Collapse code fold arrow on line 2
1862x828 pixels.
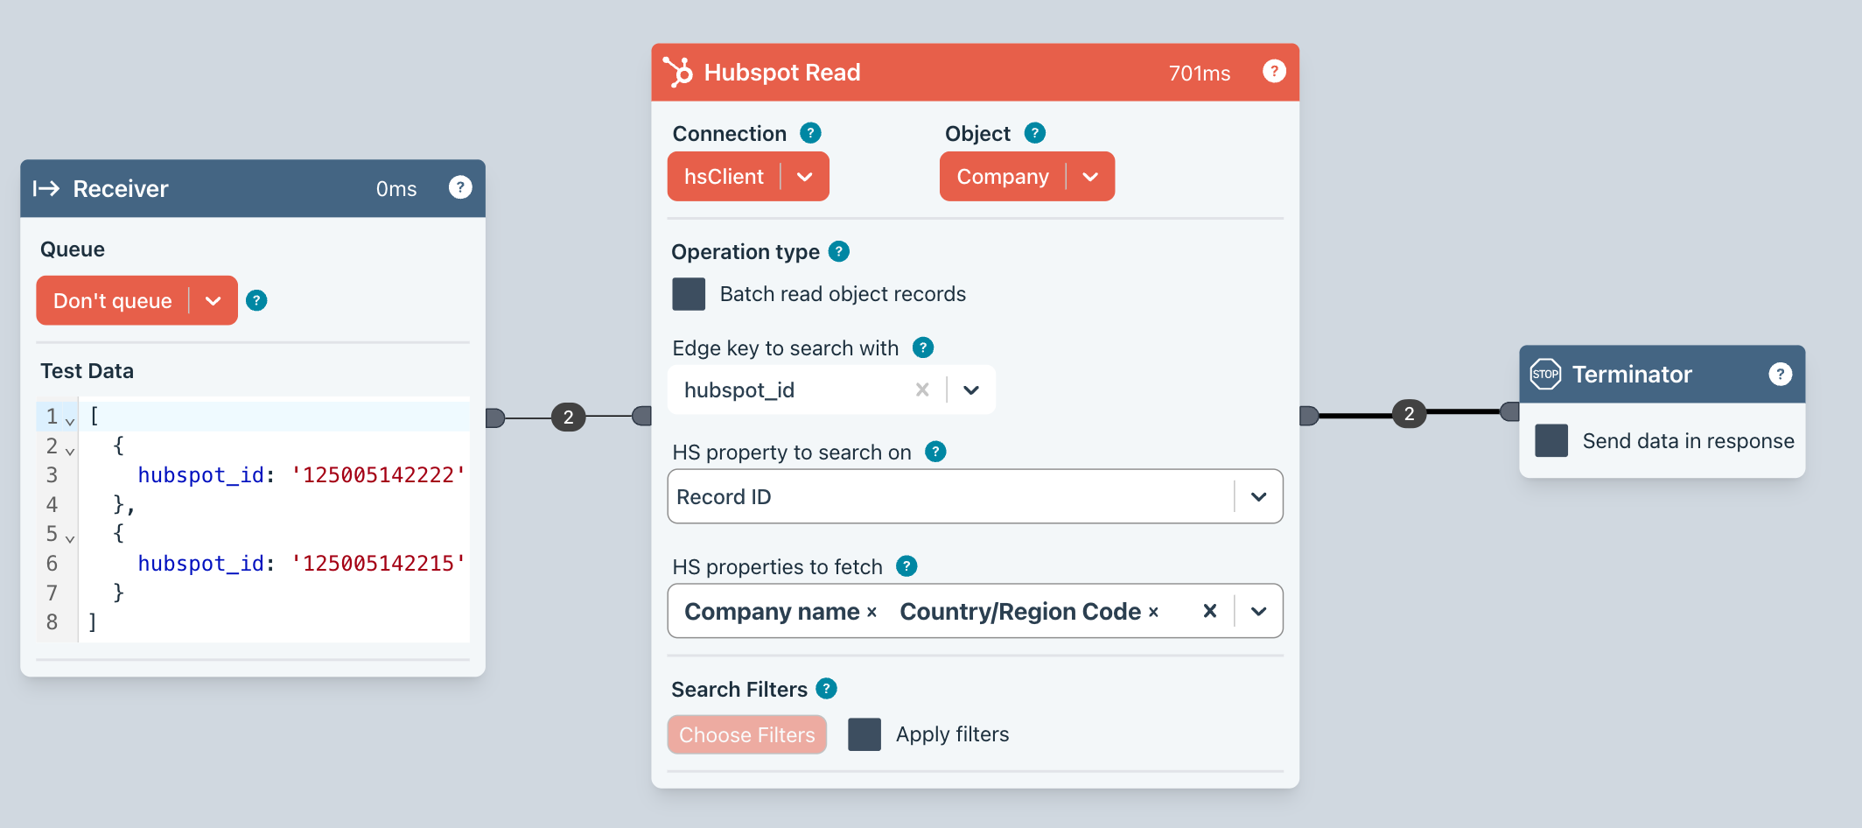[x=70, y=451]
